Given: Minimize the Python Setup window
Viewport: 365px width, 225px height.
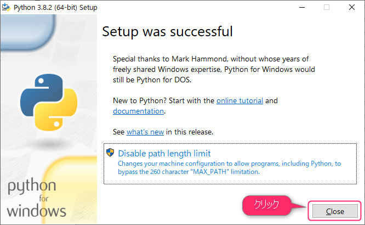Looking at the screenshot, I should [x=302, y=8].
